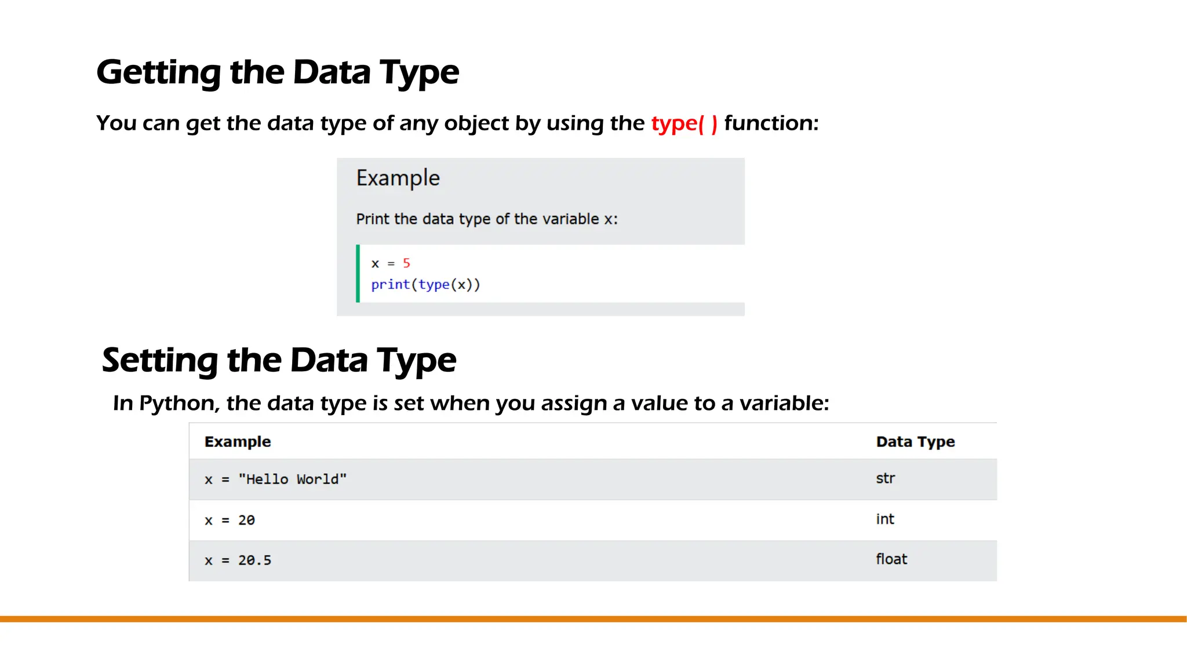Click the 'x = 20' table cell
The height and width of the screenshot is (667, 1187).
point(230,520)
